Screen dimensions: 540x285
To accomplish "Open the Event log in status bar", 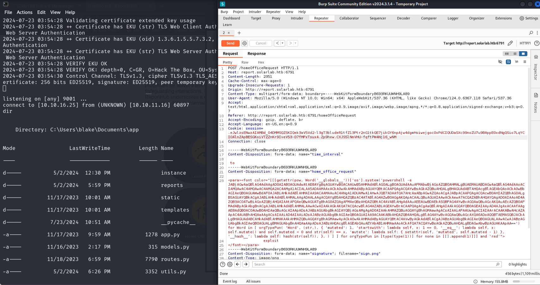I will coord(230,282).
